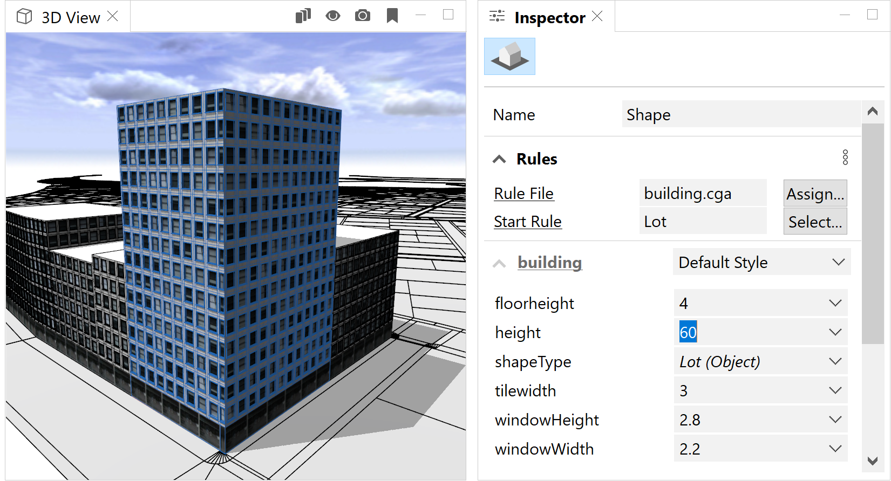Open the Rules options three-dot menu
This screenshot has height=481, width=891.
point(845,157)
